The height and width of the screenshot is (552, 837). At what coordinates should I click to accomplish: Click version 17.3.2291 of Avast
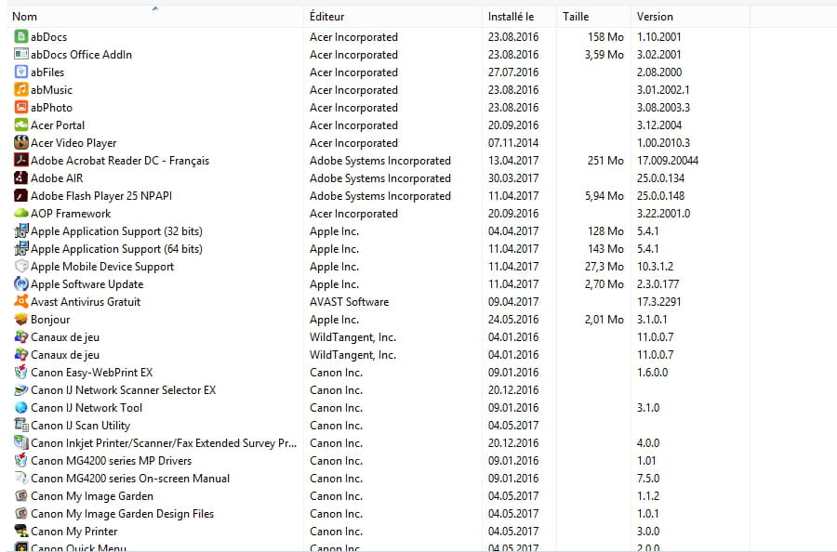(658, 302)
